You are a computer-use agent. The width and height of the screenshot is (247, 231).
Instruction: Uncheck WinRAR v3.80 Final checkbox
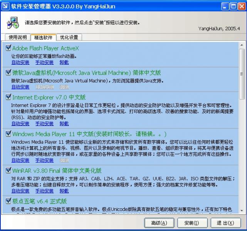pos(8,170)
